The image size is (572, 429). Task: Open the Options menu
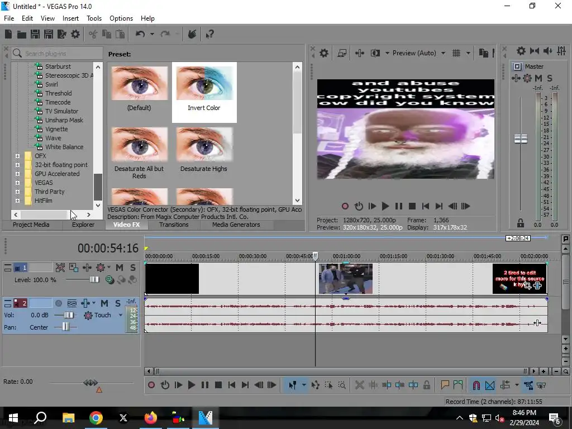[x=121, y=18]
